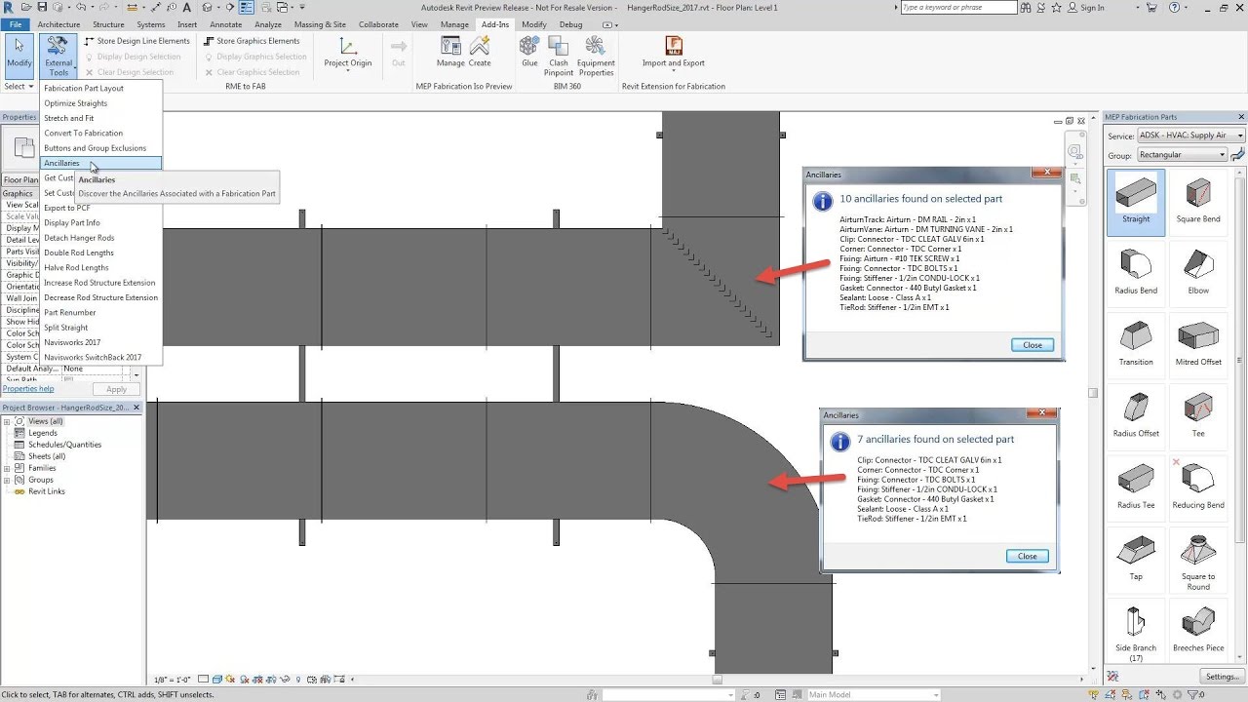
Task: Click the fabrication service filter icon beside Group
Action: click(1238, 154)
